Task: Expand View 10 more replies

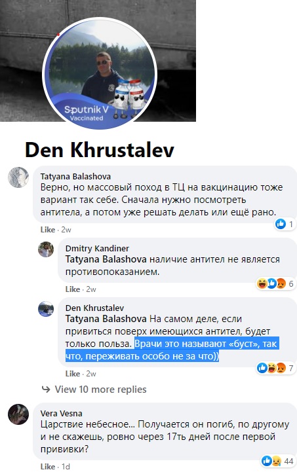Action: (94, 390)
